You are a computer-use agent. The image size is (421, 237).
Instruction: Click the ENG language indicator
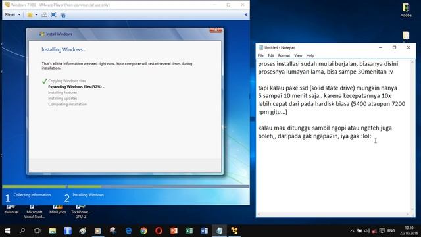(x=391, y=231)
